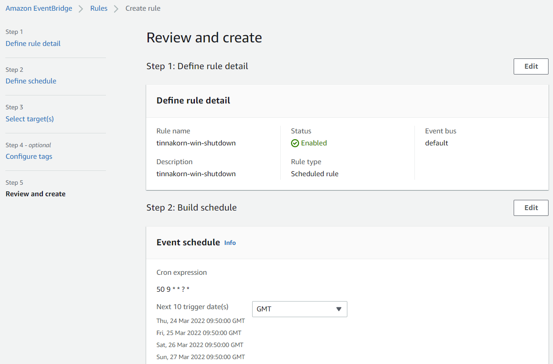Edit Step 1 Define rule detail
553x364 pixels.
[531, 66]
